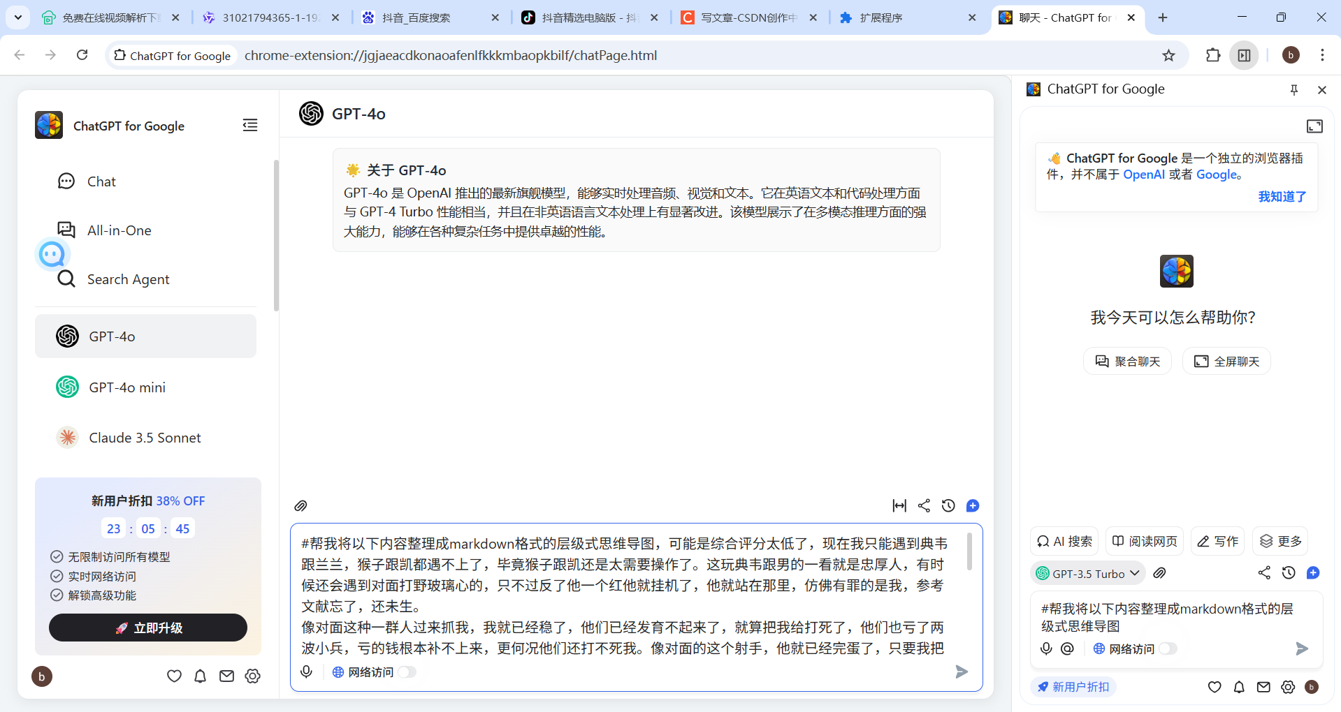The width and height of the screenshot is (1341, 712).
Task: Close the ChatGPT for Google side panel
Action: click(x=1321, y=89)
